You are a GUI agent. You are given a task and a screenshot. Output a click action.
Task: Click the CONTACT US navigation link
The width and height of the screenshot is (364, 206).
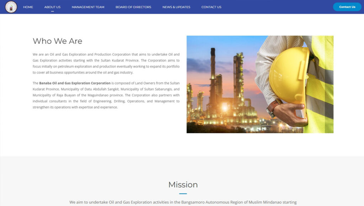tap(211, 7)
